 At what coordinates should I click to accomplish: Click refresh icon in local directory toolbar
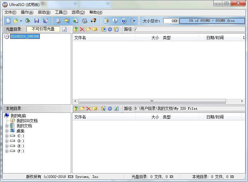coord(116,109)
